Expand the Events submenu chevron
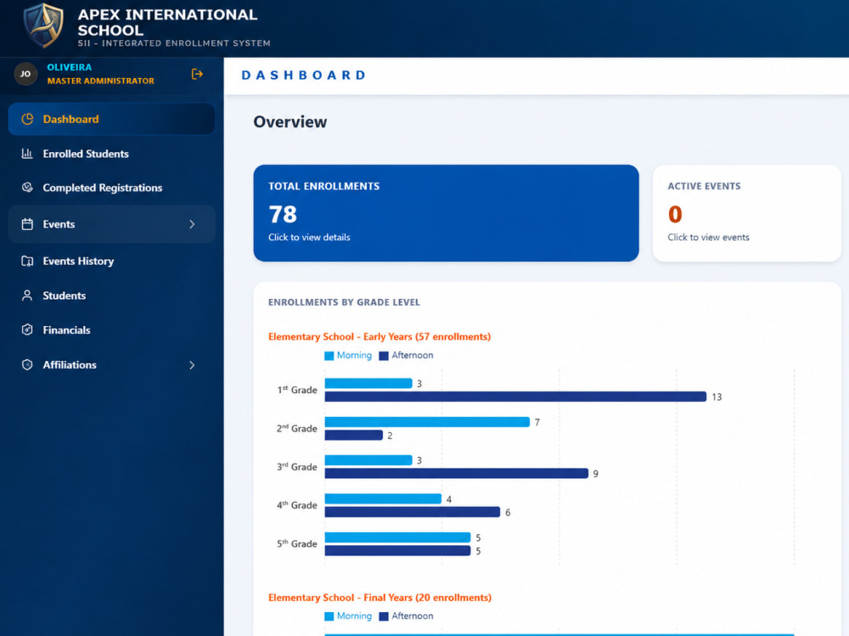This screenshot has height=636, width=849. tap(192, 224)
